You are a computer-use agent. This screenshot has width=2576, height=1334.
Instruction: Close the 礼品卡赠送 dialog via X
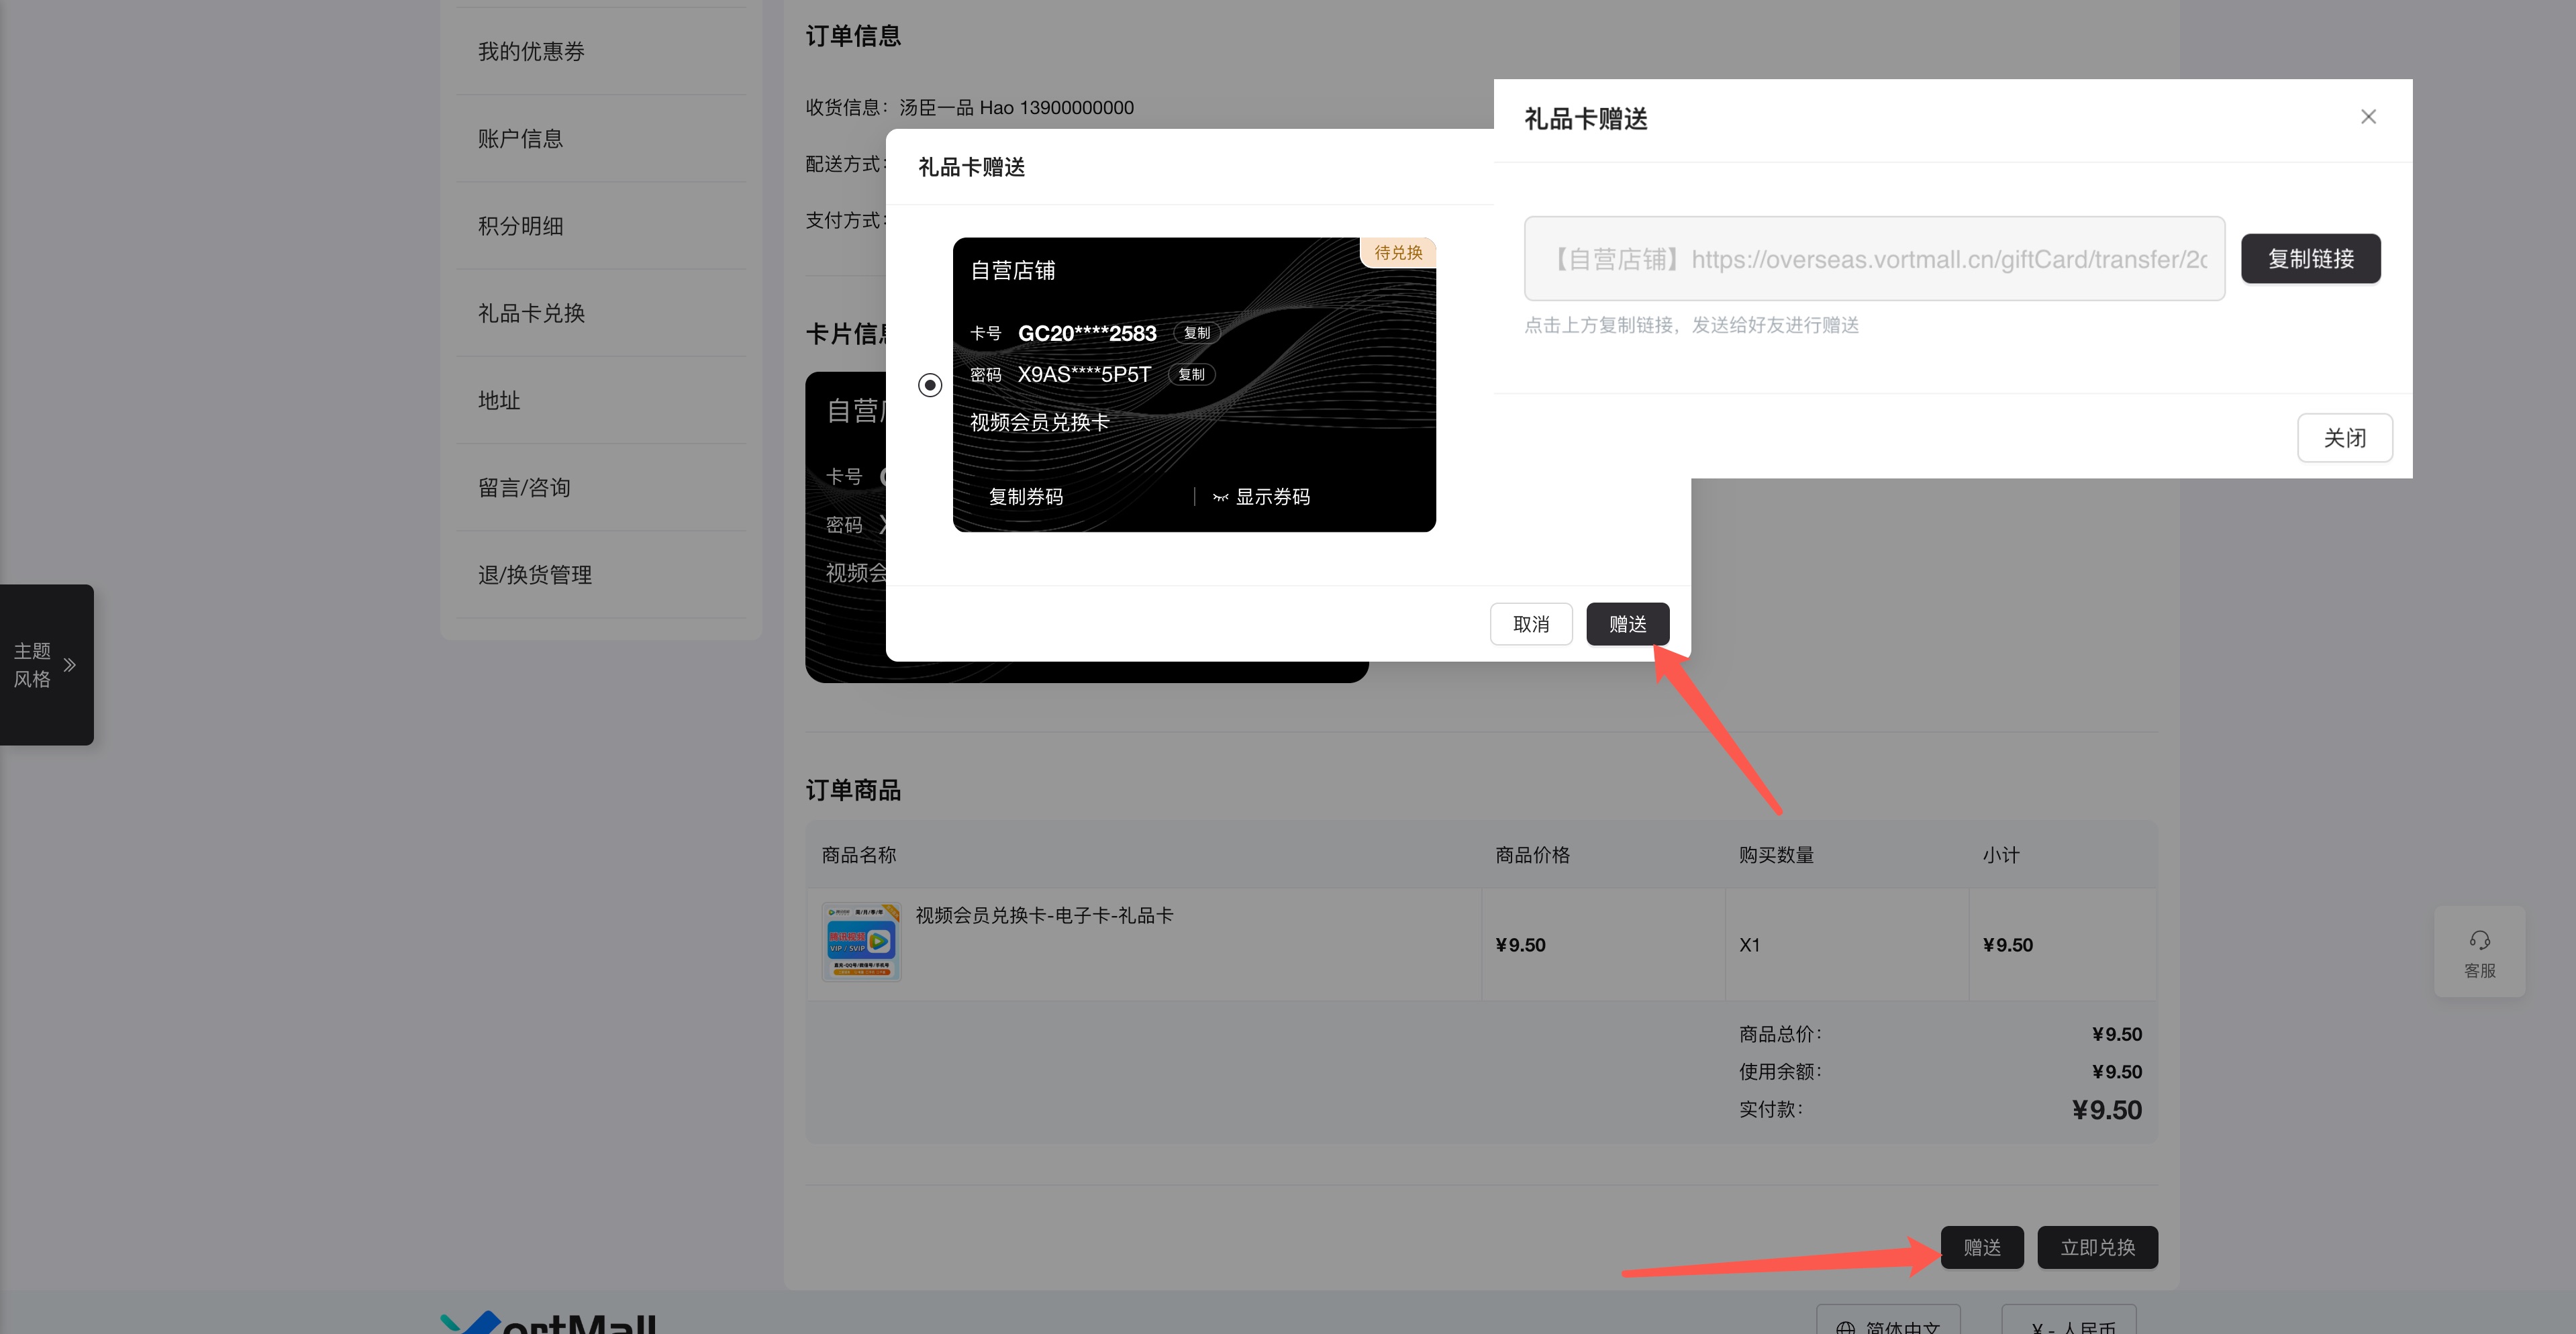pyautogui.click(x=2368, y=116)
